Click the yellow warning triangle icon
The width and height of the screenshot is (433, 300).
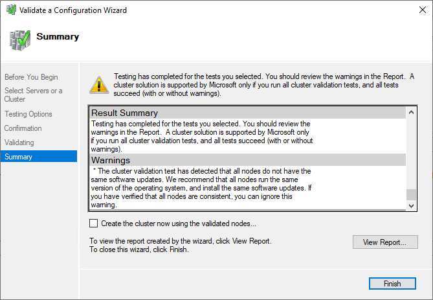point(98,84)
